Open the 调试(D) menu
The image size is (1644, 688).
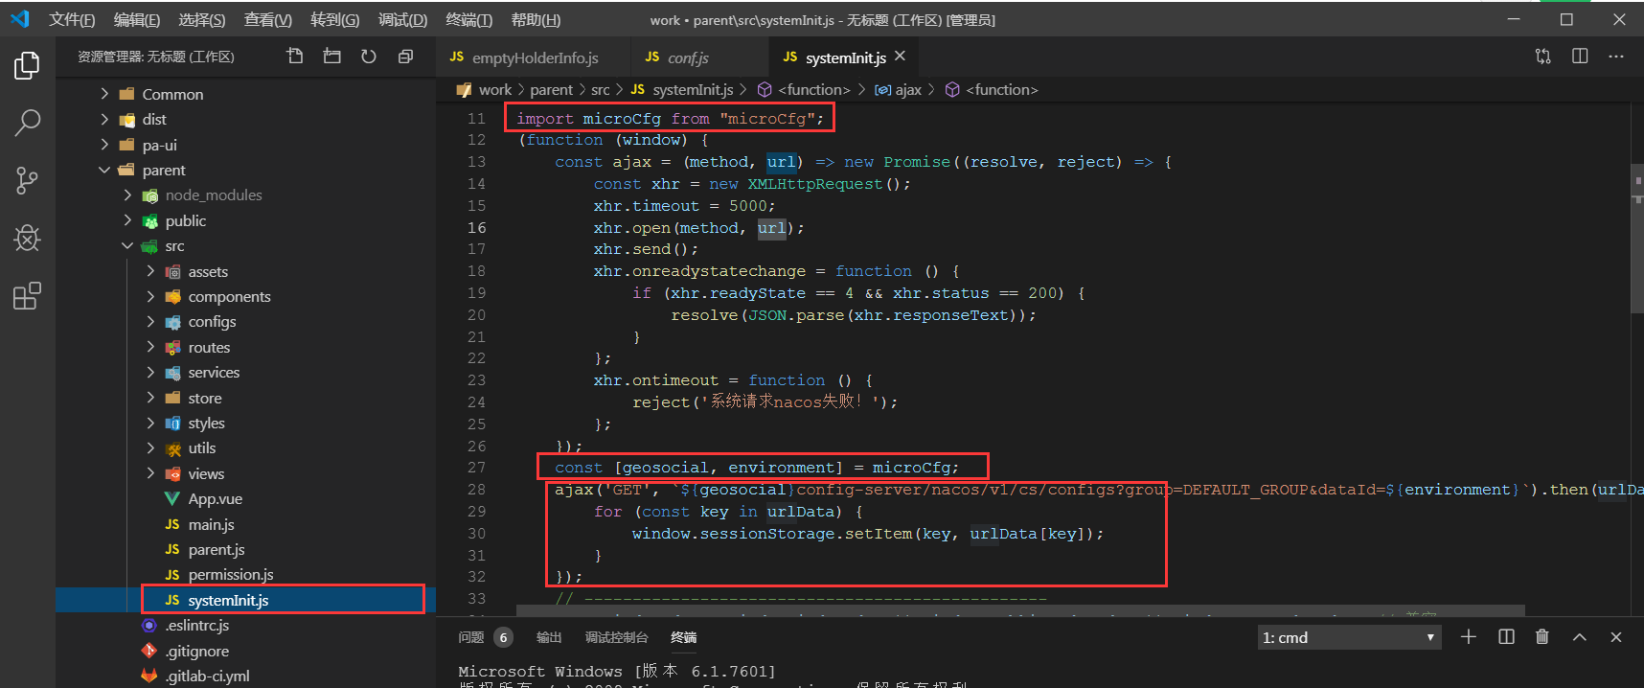pyautogui.click(x=402, y=19)
